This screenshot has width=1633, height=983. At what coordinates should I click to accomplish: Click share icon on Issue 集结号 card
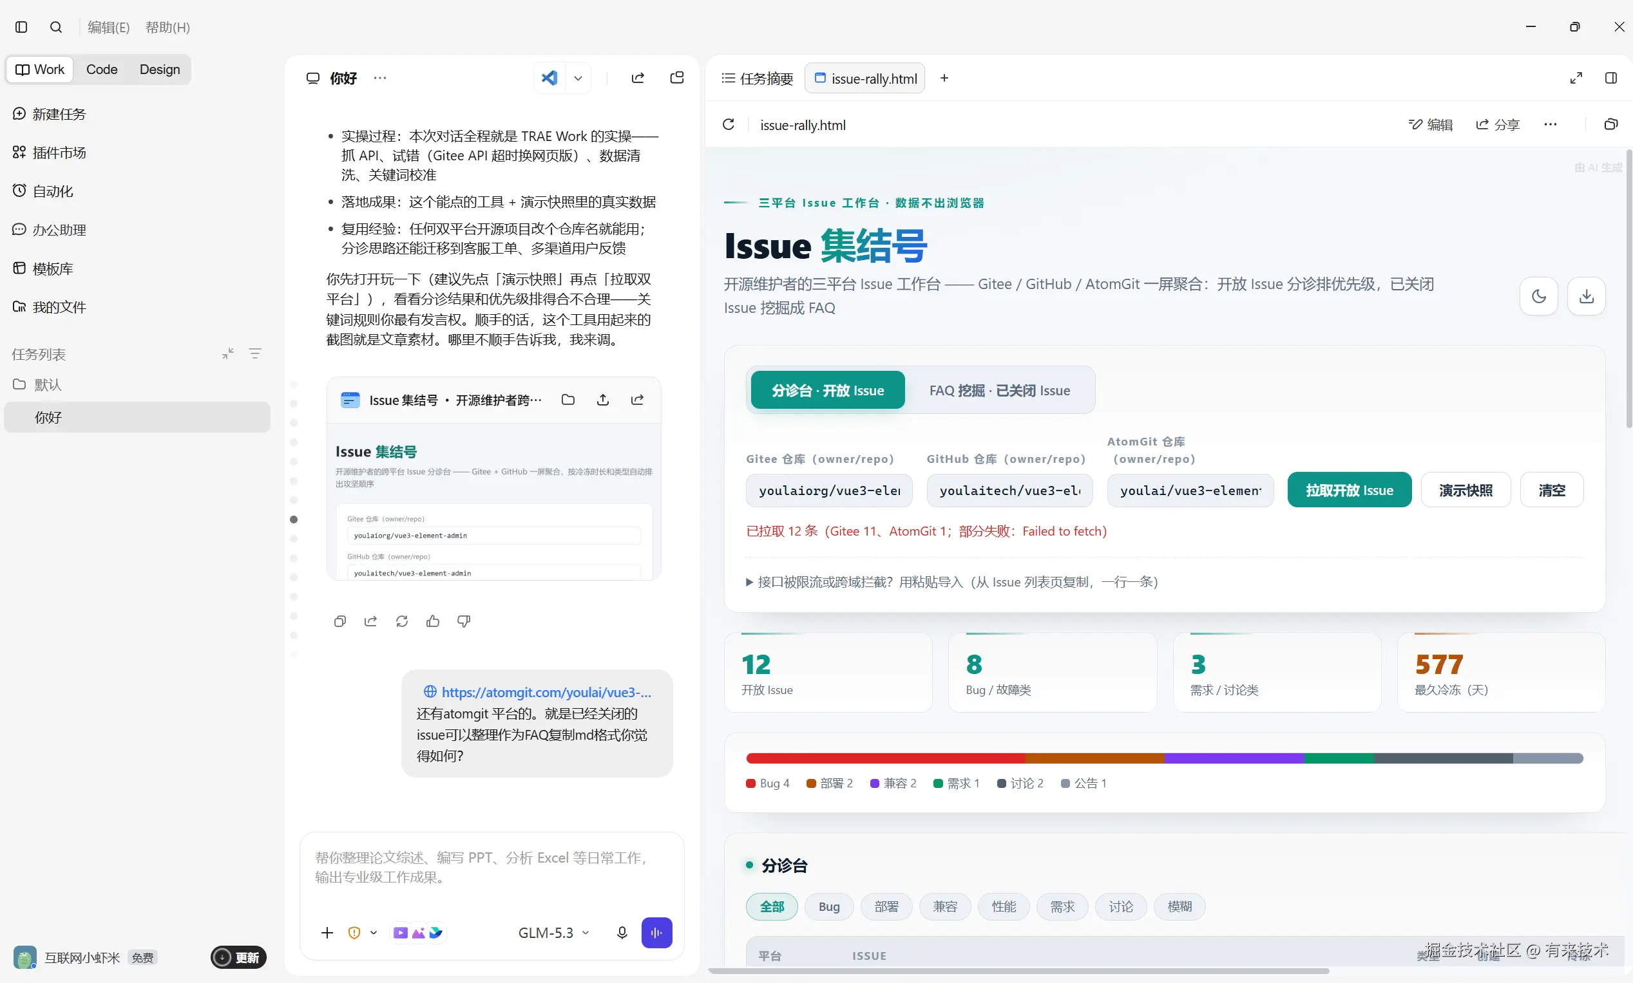(638, 399)
